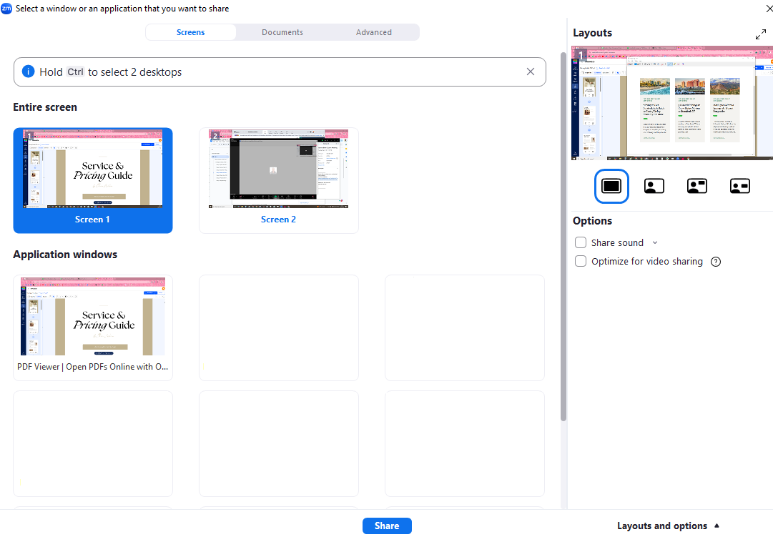
Task: Switch to the Documents tab
Action: click(282, 32)
